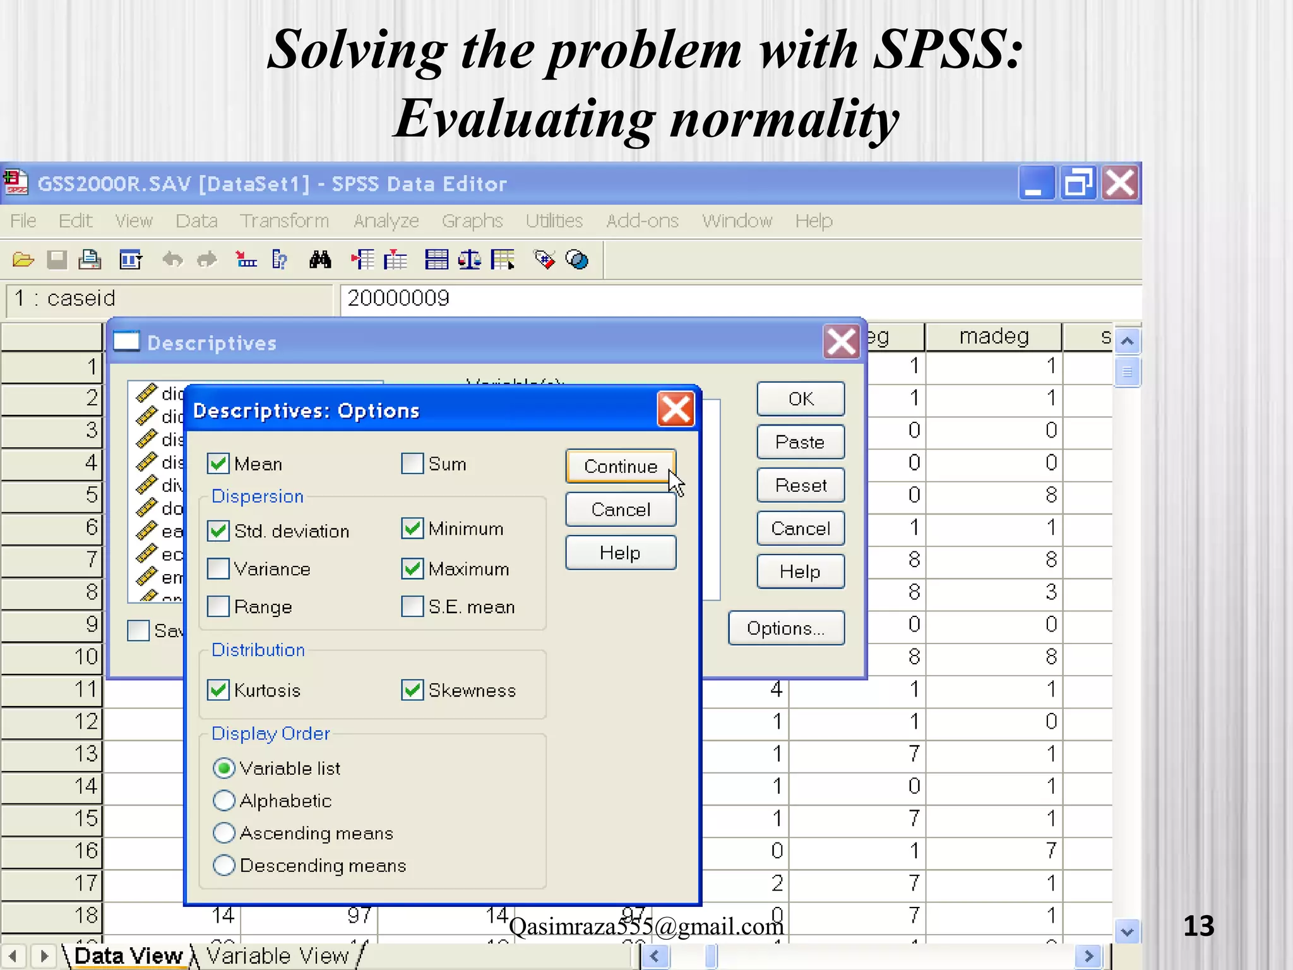Image resolution: width=1293 pixels, height=970 pixels.
Task: Open the Utilities menu
Action: click(x=554, y=220)
